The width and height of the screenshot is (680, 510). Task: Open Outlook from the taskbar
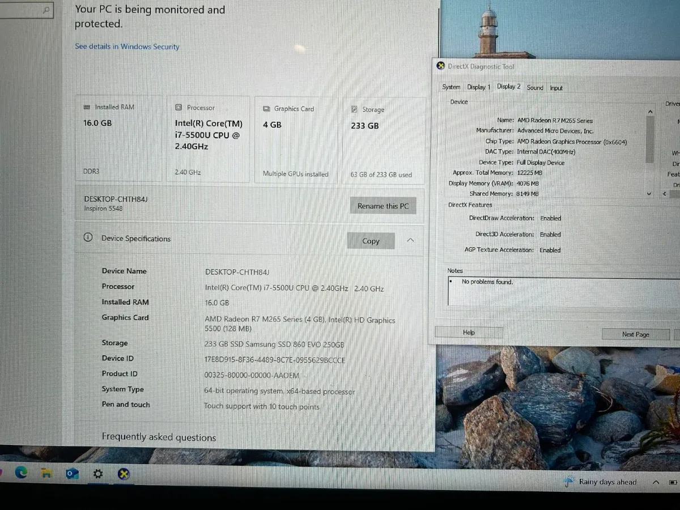73,473
